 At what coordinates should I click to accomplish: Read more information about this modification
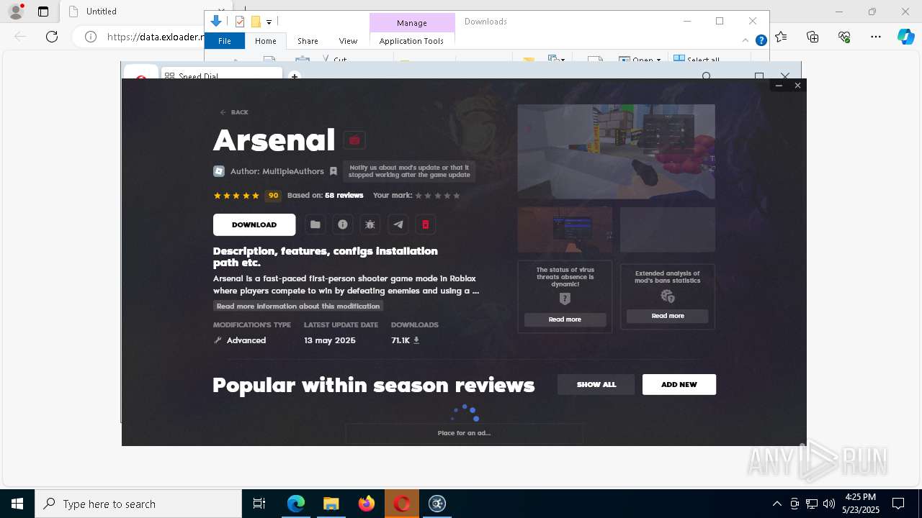coord(298,306)
